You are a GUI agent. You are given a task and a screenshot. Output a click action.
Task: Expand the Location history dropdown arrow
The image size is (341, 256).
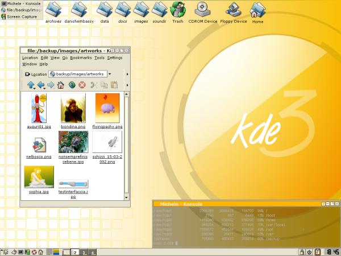(x=110, y=74)
